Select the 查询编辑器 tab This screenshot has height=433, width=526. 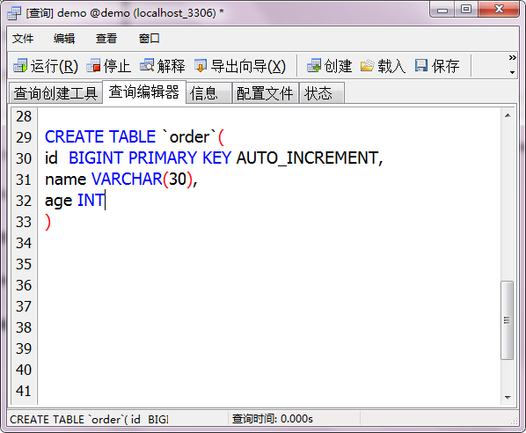[x=144, y=92]
